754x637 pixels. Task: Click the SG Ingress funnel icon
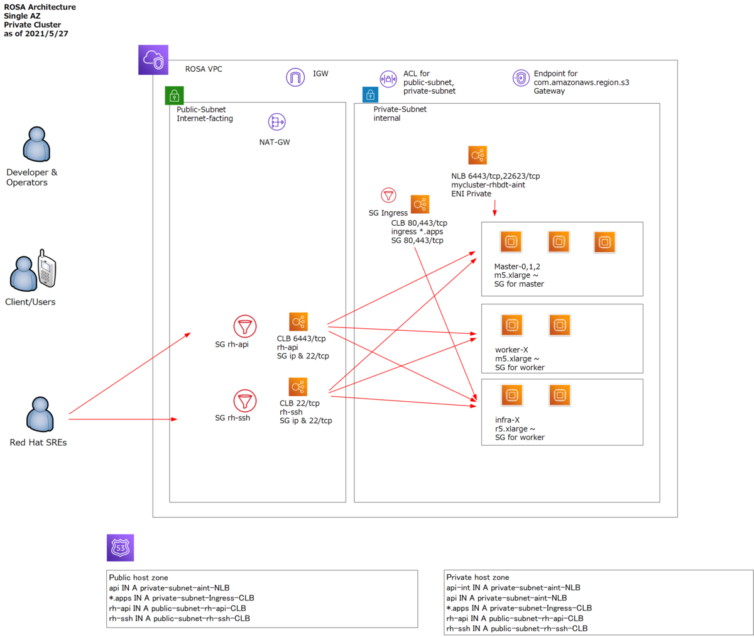[x=388, y=196]
